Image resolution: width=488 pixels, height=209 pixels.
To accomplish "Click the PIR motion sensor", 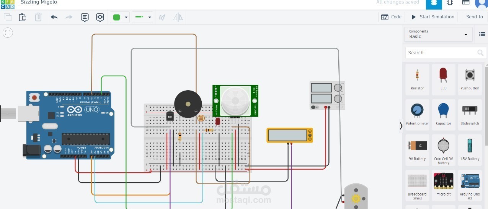I will 235,101.
